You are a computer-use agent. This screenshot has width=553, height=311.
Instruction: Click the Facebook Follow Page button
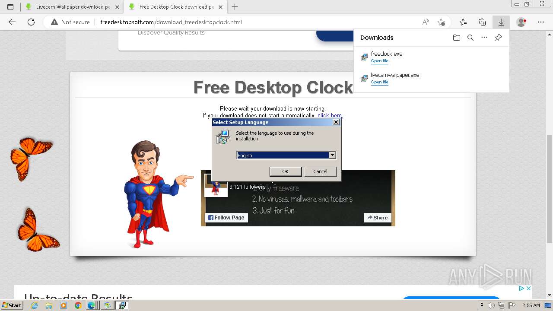click(x=226, y=218)
